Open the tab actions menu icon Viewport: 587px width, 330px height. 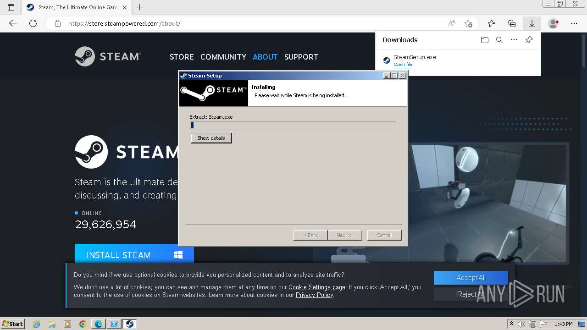click(11, 7)
